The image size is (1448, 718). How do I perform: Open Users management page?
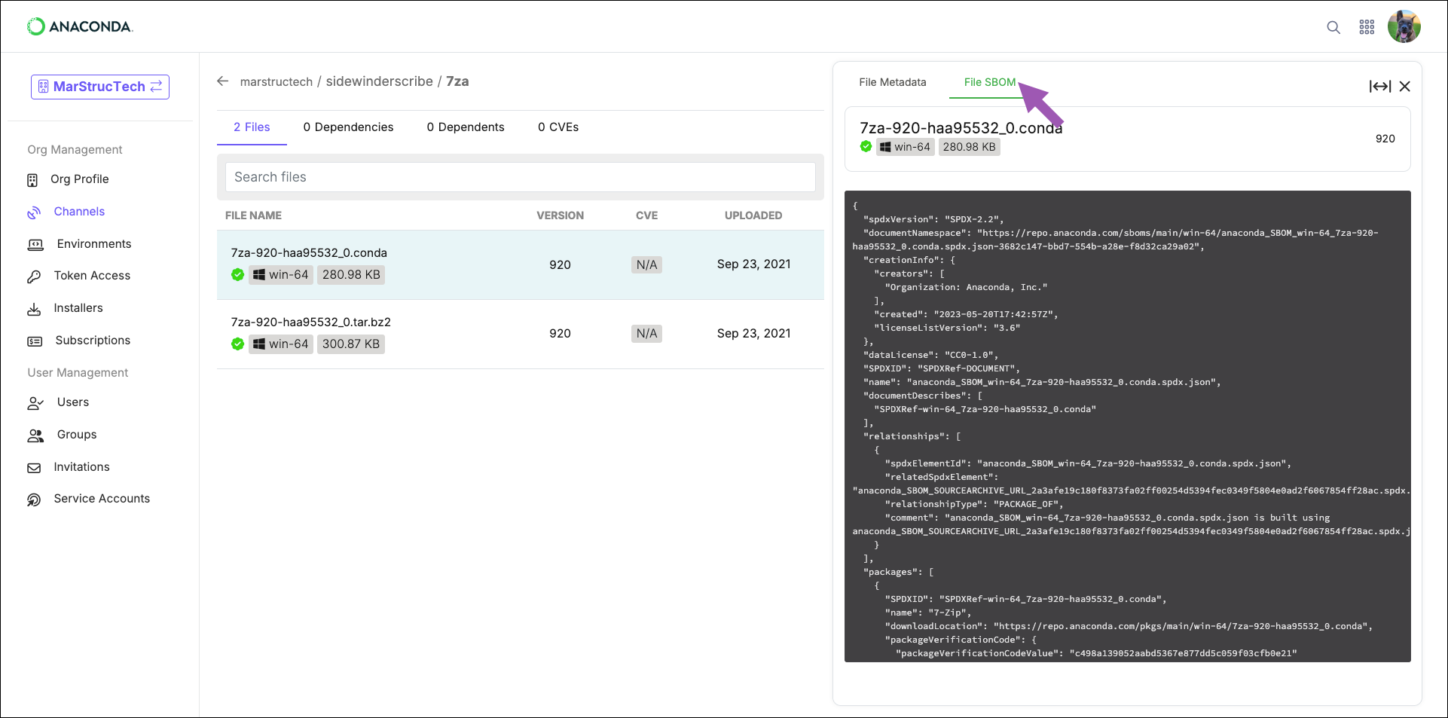pyautogui.click(x=73, y=402)
